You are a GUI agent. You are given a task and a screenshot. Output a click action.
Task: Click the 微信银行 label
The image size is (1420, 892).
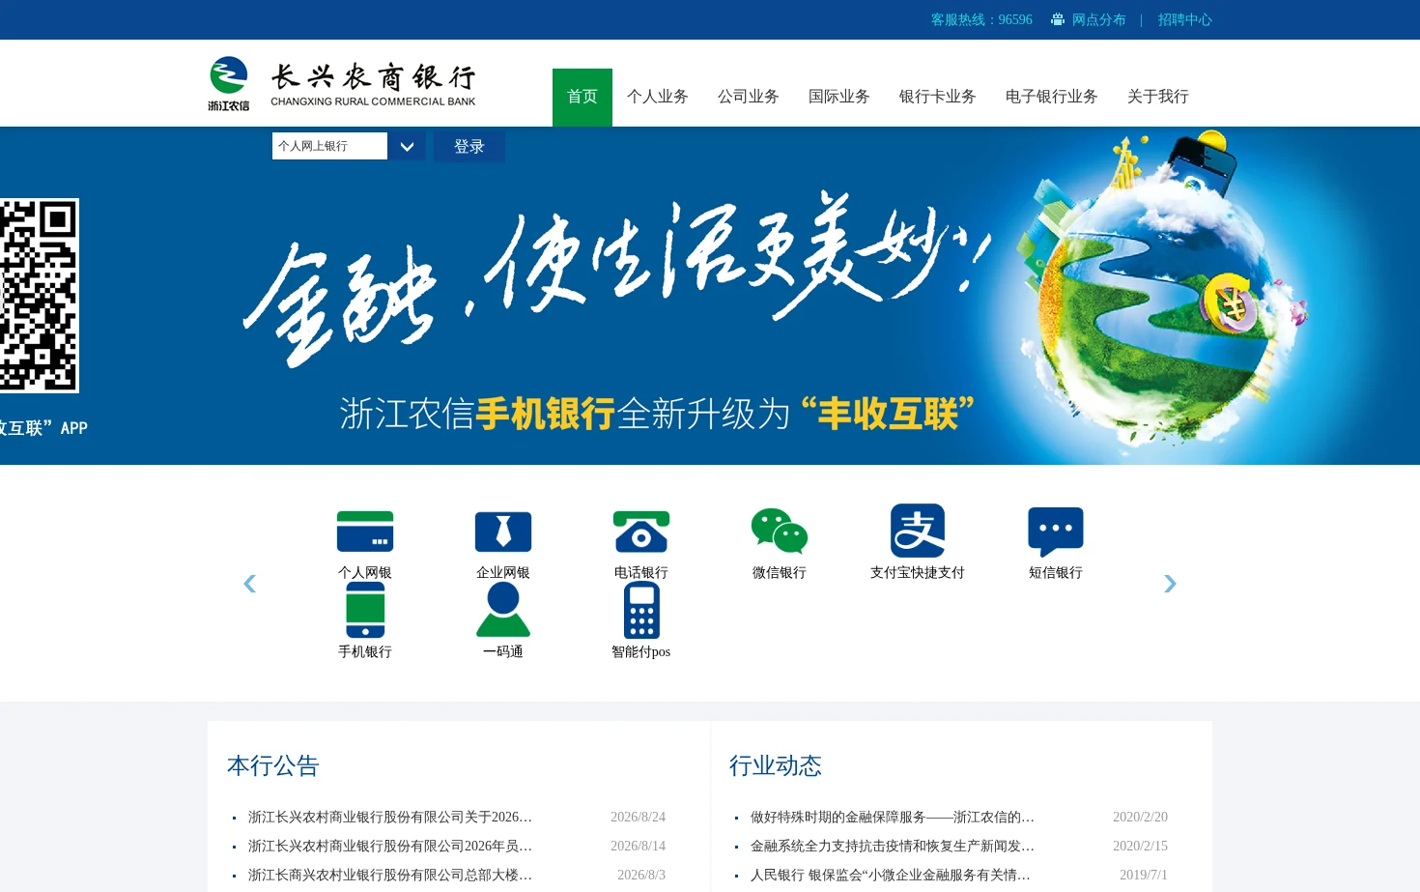780,573
